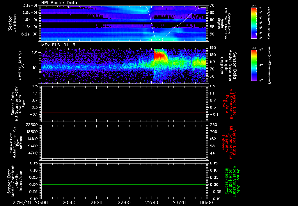The image size is (298, 206).
Task: Click the '260' telemetry tick label
Action: coord(213,125)
